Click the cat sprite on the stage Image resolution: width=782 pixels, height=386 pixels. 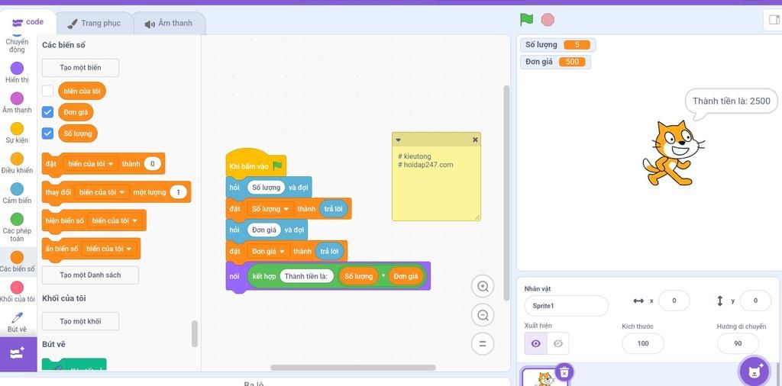(x=673, y=153)
